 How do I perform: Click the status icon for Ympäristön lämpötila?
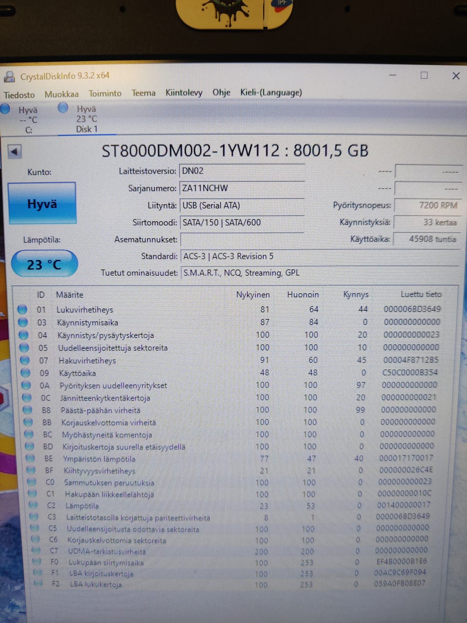[x=31, y=458]
